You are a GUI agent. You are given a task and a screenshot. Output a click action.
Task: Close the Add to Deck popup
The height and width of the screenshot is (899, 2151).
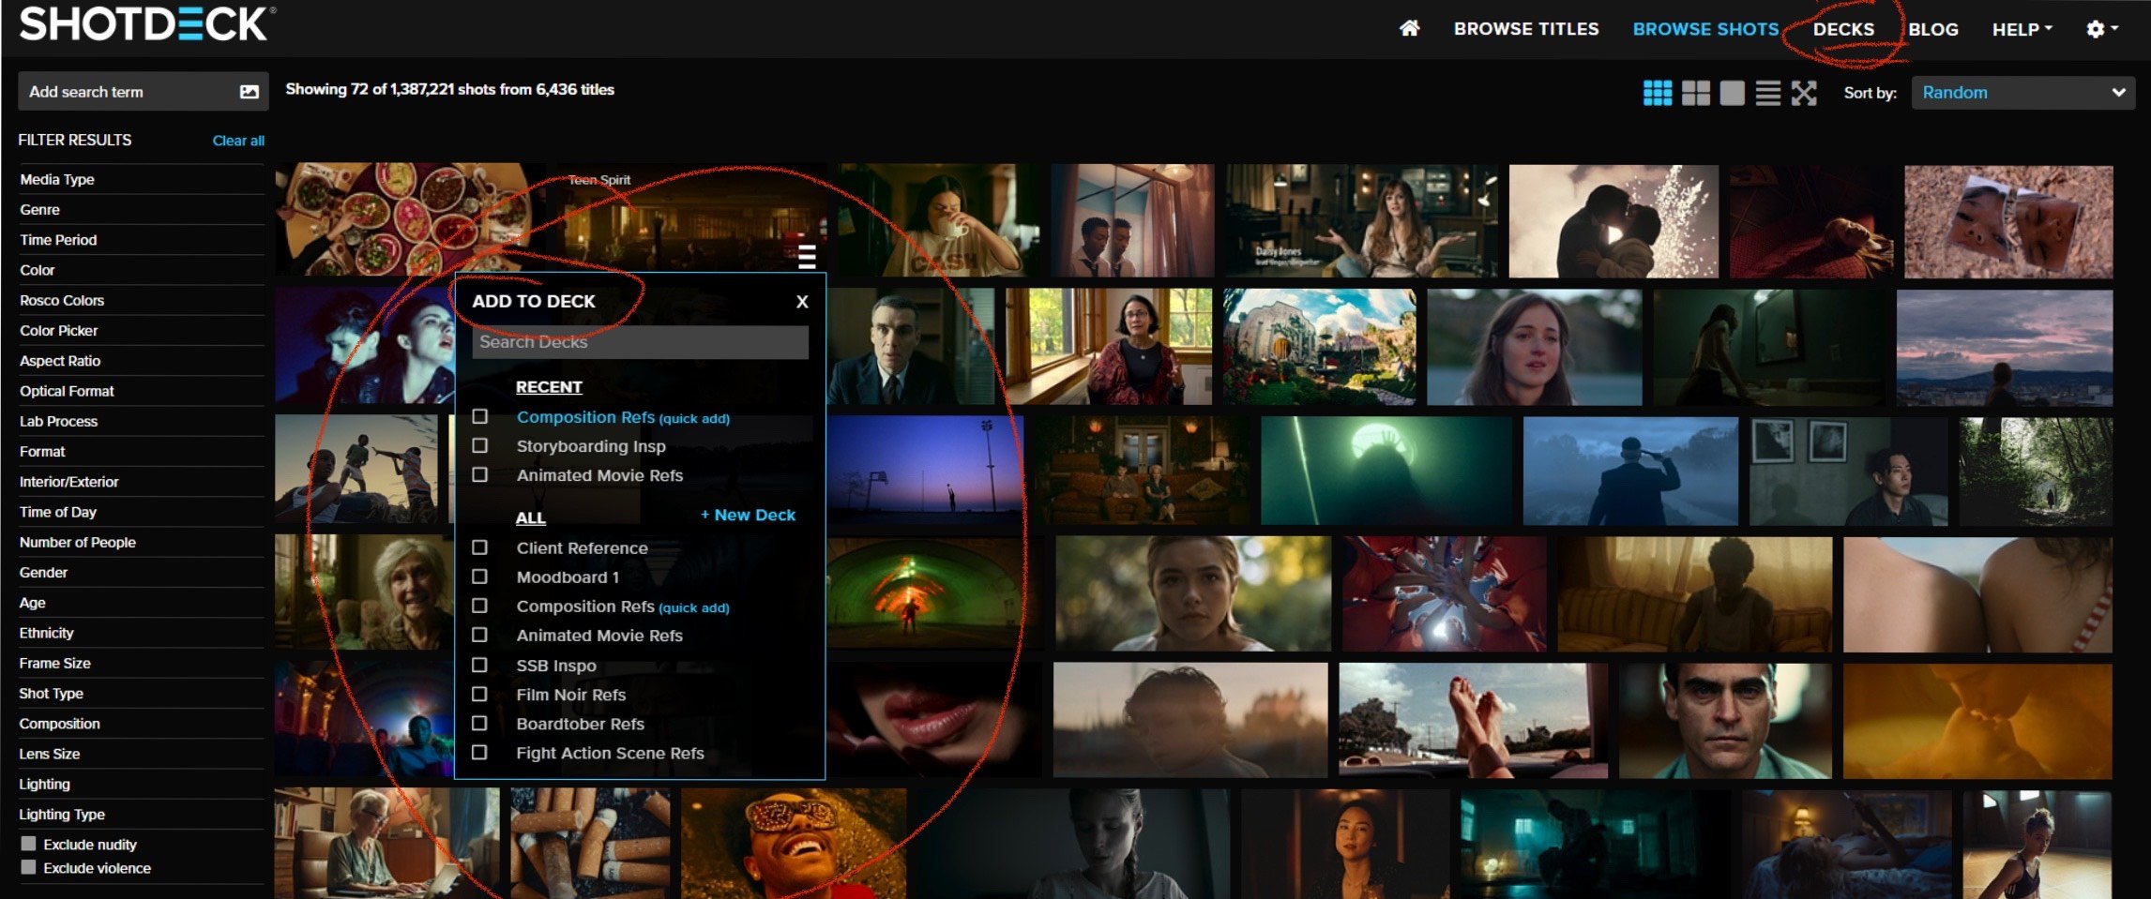[802, 302]
